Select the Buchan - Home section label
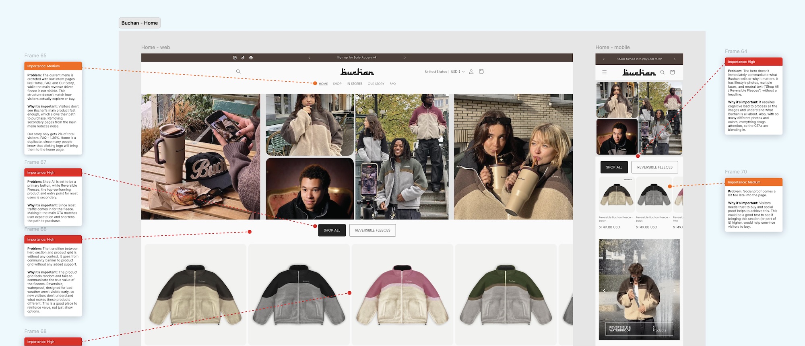This screenshot has width=805, height=346. coord(140,23)
